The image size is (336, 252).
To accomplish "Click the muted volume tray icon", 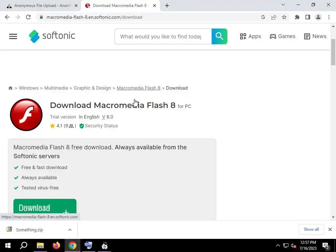I will (x=294, y=245).
